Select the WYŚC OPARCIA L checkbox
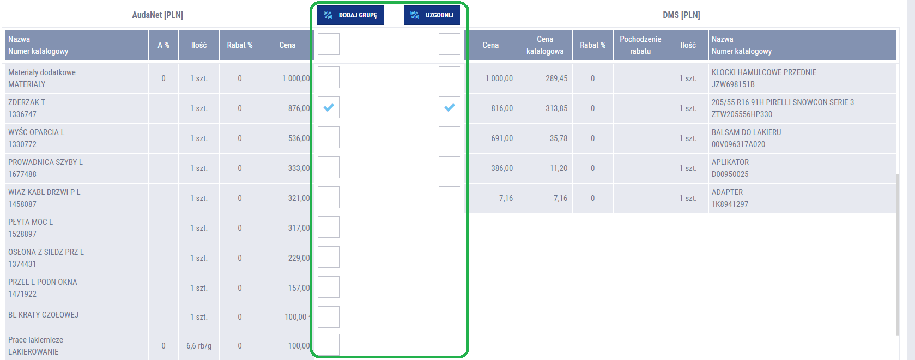 pos(329,138)
